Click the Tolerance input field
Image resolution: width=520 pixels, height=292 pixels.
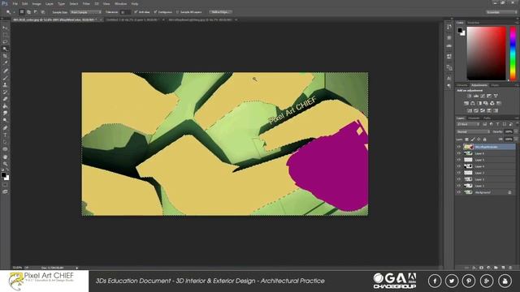(125, 12)
